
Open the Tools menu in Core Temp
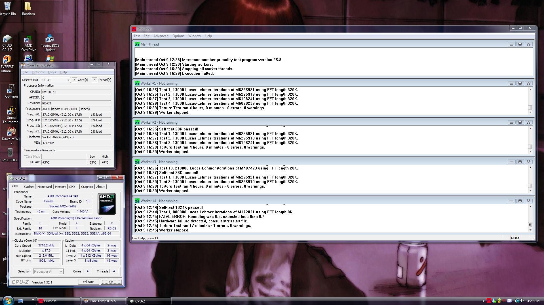point(52,72)
